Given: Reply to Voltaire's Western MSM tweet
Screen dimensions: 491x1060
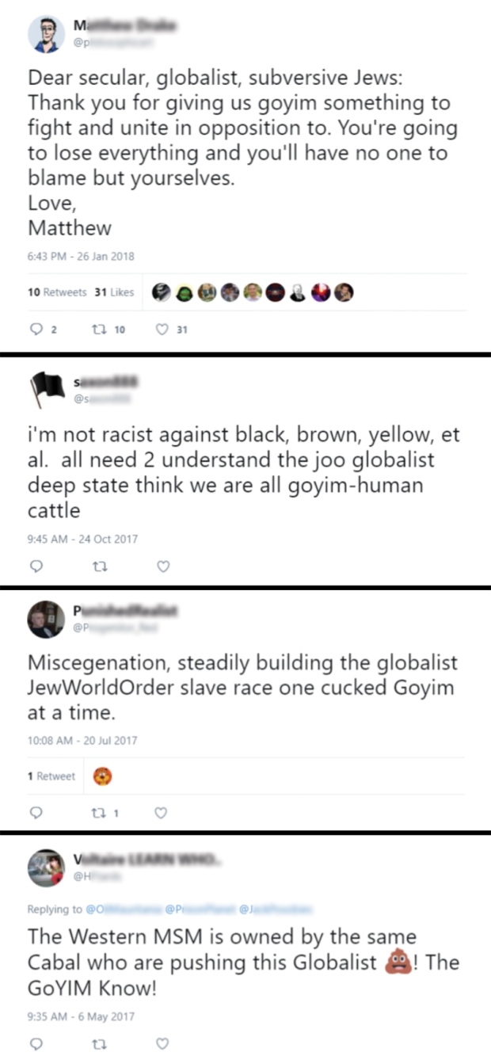Looking at the screenshot, I should tap(35, 1044).
